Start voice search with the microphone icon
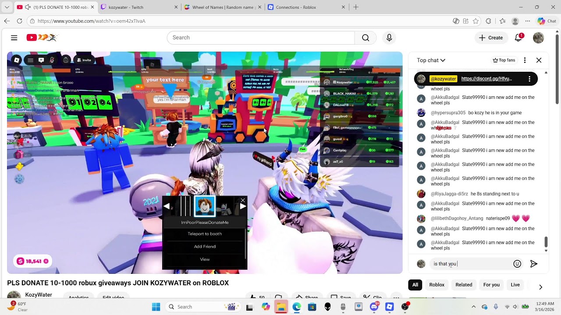 (389, 38)
